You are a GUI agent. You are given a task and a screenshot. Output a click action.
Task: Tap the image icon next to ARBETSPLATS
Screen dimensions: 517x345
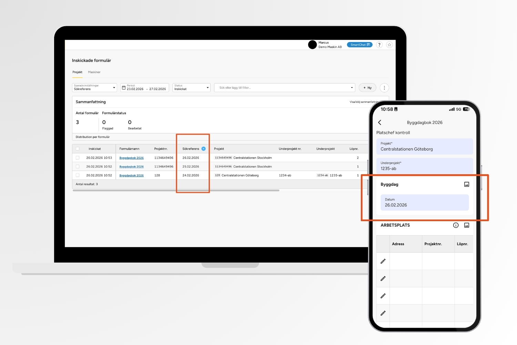(466, 225)
